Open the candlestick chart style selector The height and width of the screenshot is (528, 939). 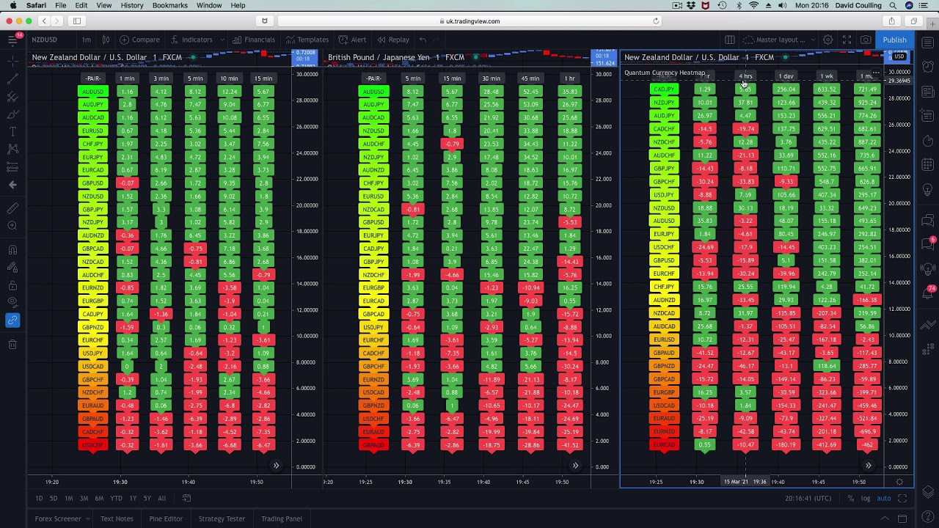[x=106, y=40]
